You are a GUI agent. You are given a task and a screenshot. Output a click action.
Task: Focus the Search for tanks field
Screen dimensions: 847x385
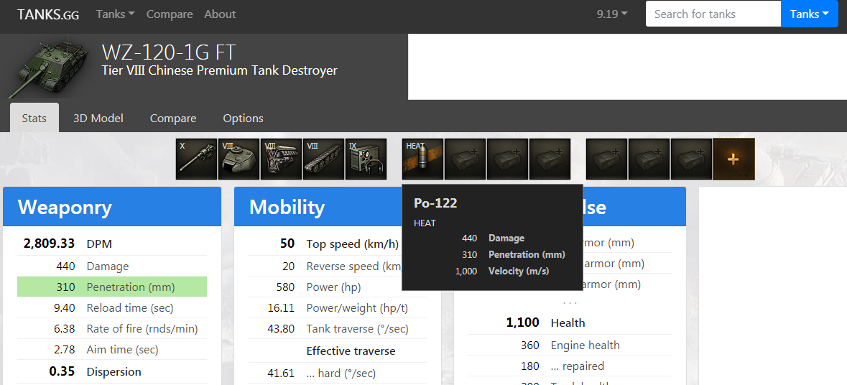coord(713,14)
